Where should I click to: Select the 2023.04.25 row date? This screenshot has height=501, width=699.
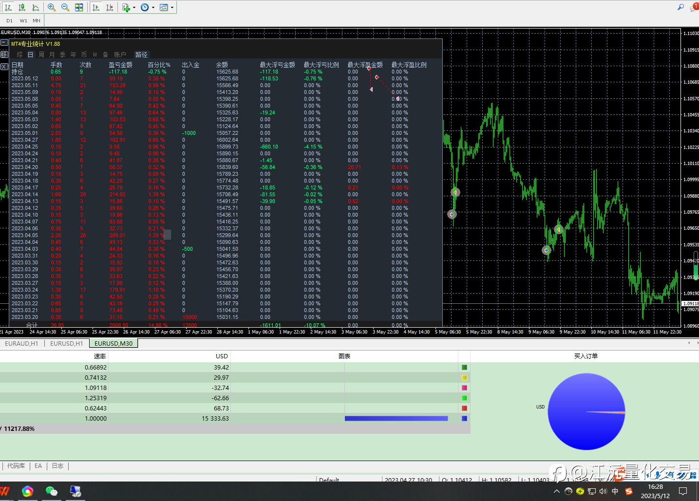point(25,147)
